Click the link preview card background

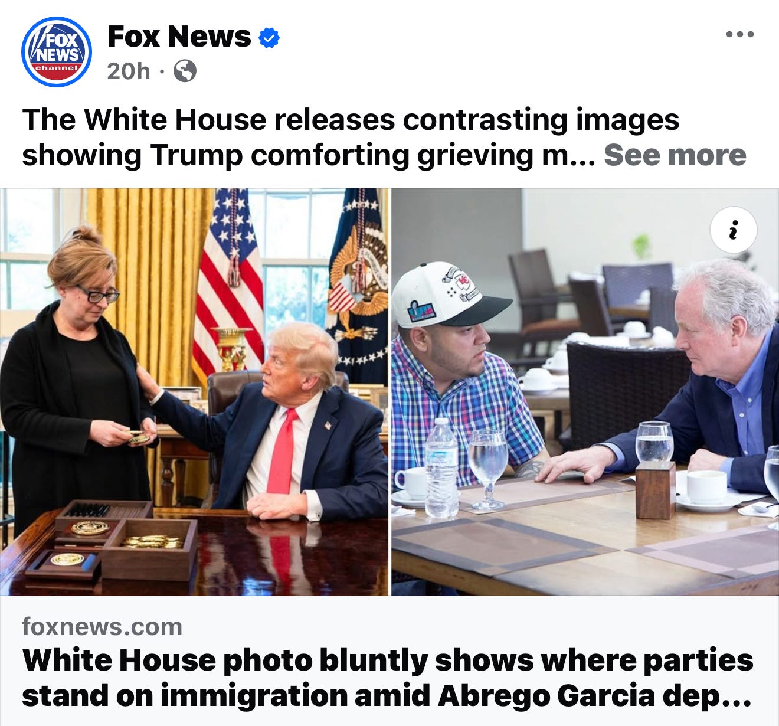point(390,661)
